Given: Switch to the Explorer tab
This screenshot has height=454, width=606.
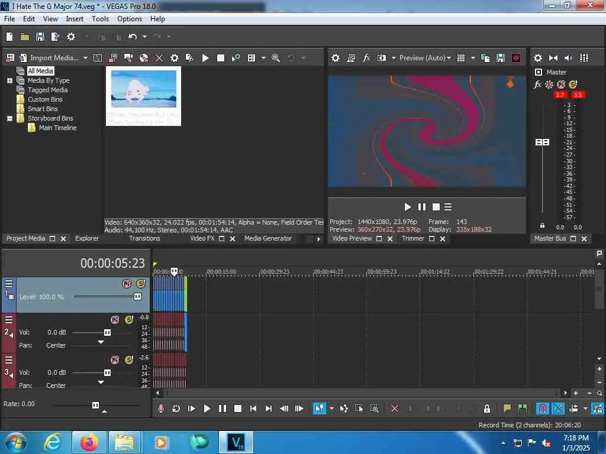Looking at the screenshot, I should pyautogui.click(x=87, y=239).
